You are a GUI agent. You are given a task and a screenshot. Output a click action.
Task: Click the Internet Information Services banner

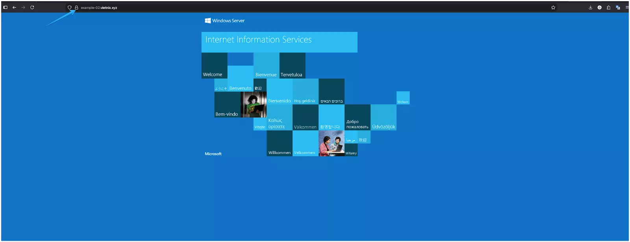pyautogui.click(x=279, y=42)
